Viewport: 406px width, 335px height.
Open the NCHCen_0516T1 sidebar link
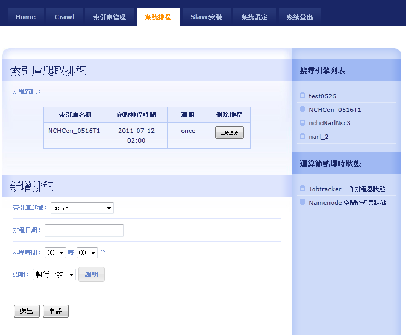tap(335, 110)
